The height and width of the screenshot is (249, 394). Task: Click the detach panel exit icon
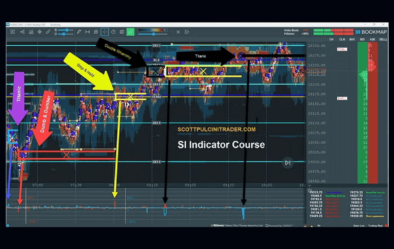tap(187, 32)
